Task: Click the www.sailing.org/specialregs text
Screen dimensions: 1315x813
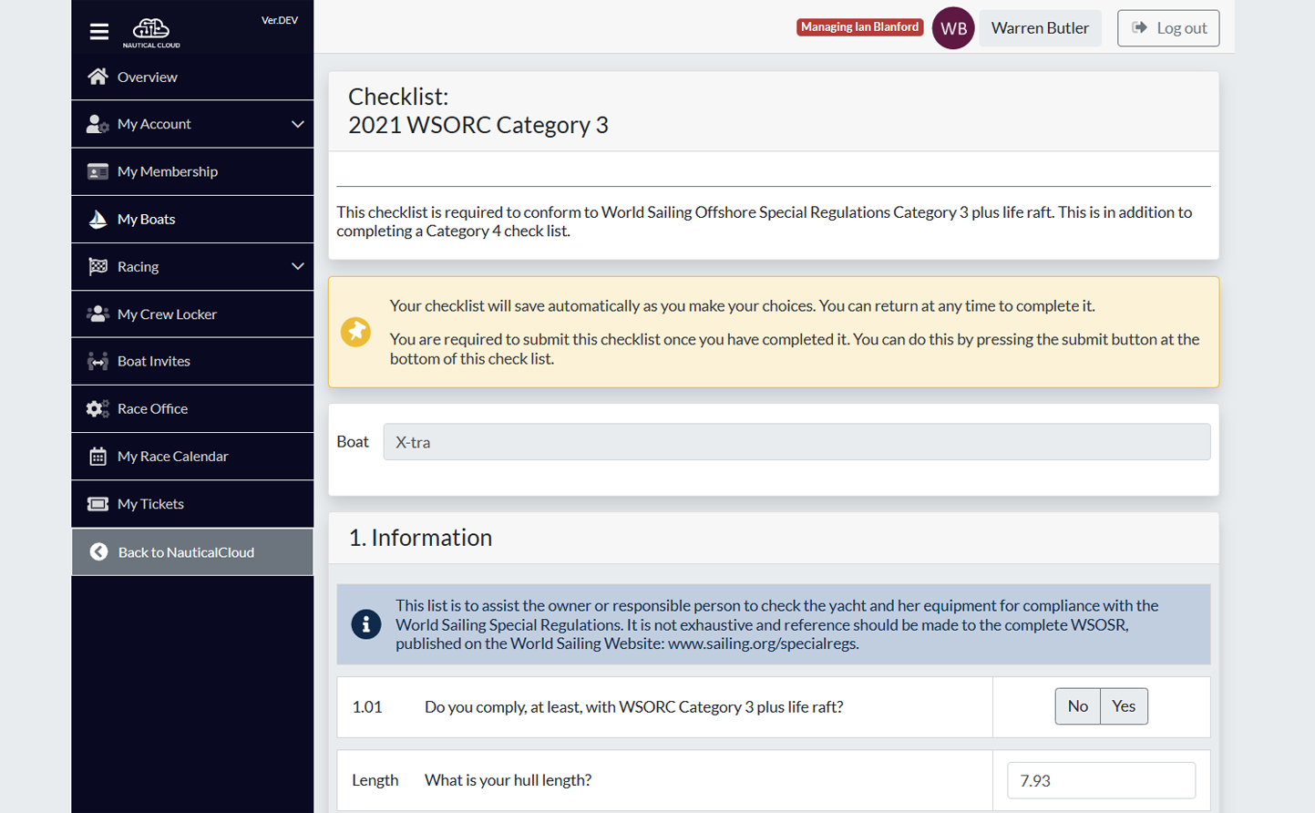Action: [x=763, y=643]
